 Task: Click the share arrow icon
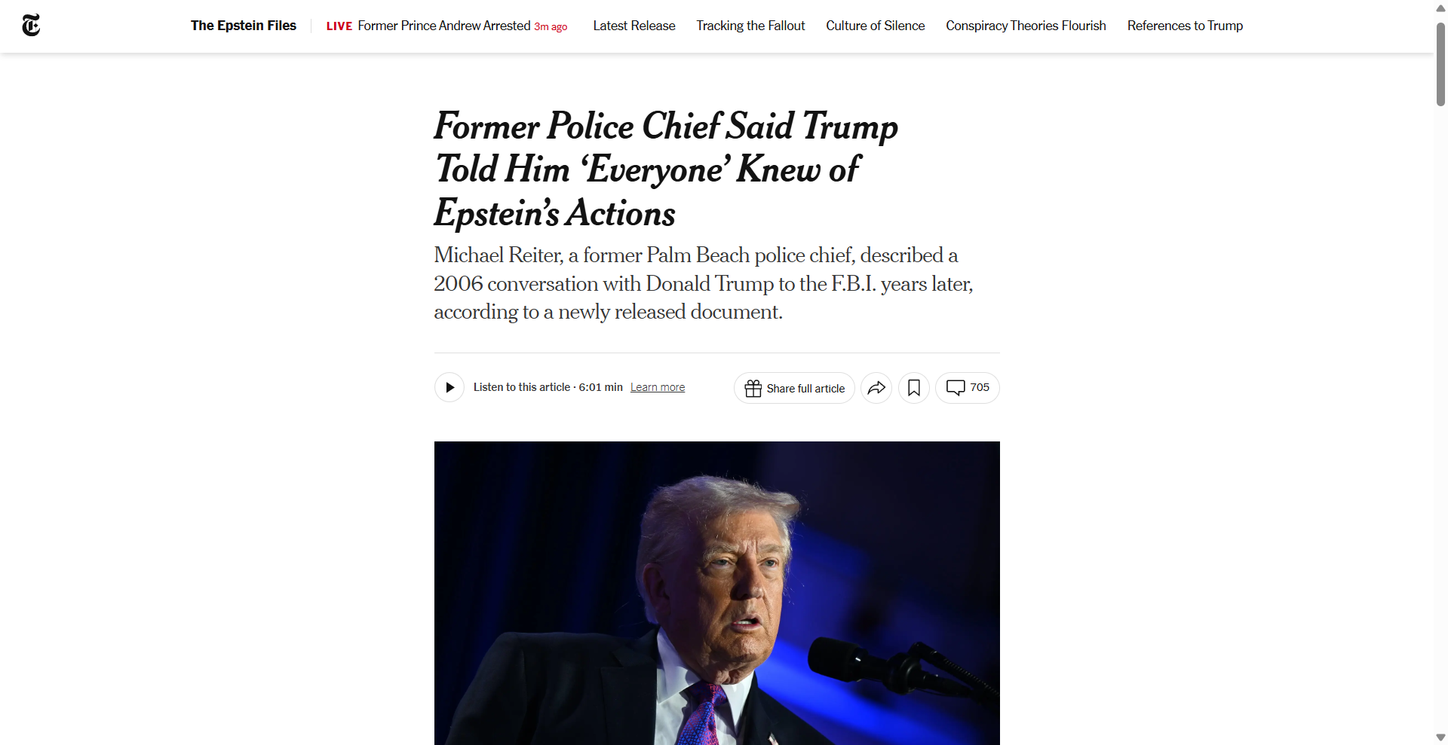coord(876,388)
